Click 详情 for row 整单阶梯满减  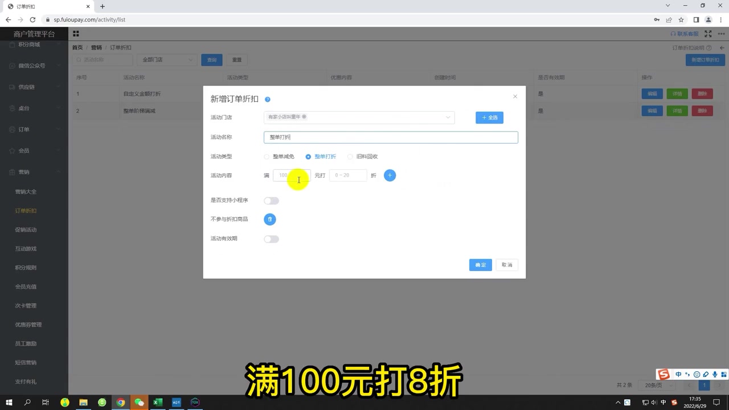click(677, 111)
